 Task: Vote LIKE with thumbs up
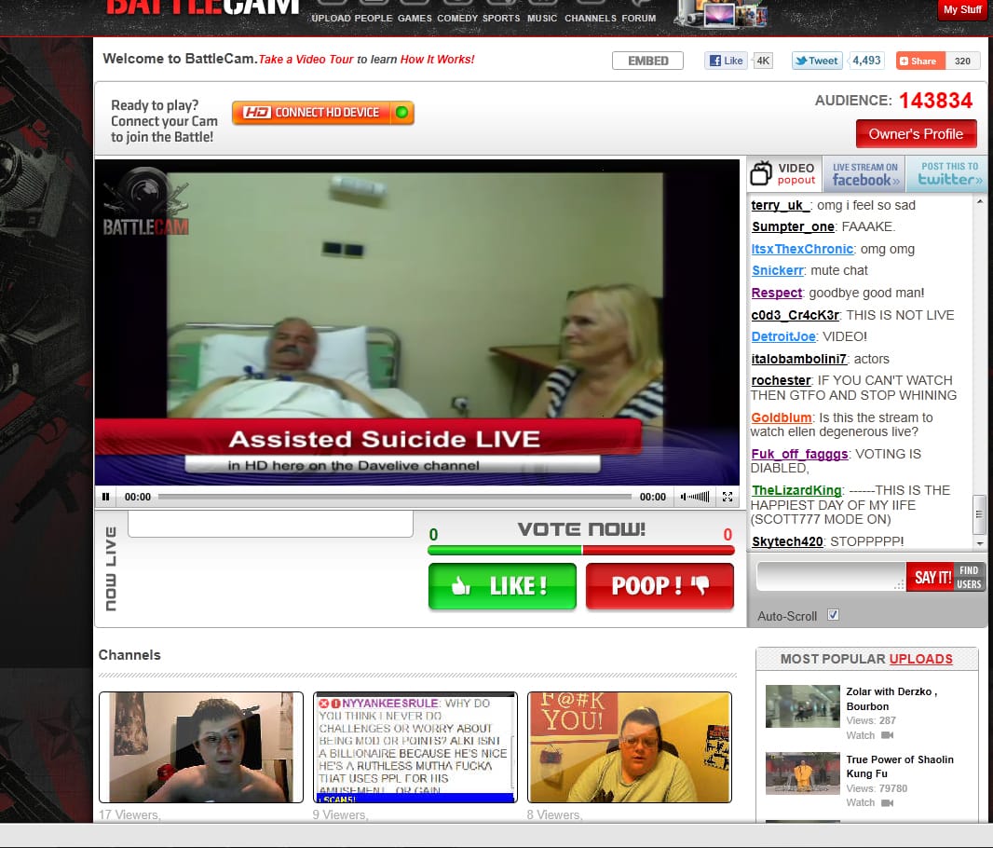(502, 586)
